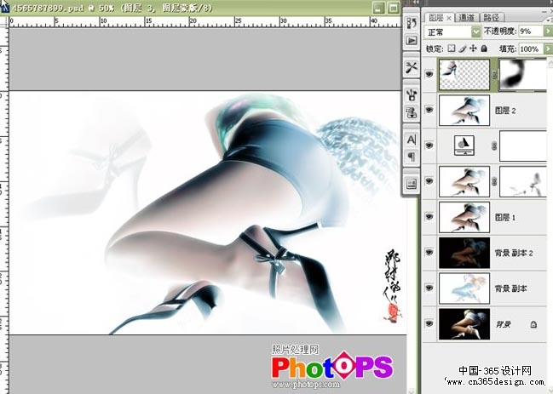Click the 图层 2 layer name
Viewport: 553px width, 394px height.
click(505, 111)
